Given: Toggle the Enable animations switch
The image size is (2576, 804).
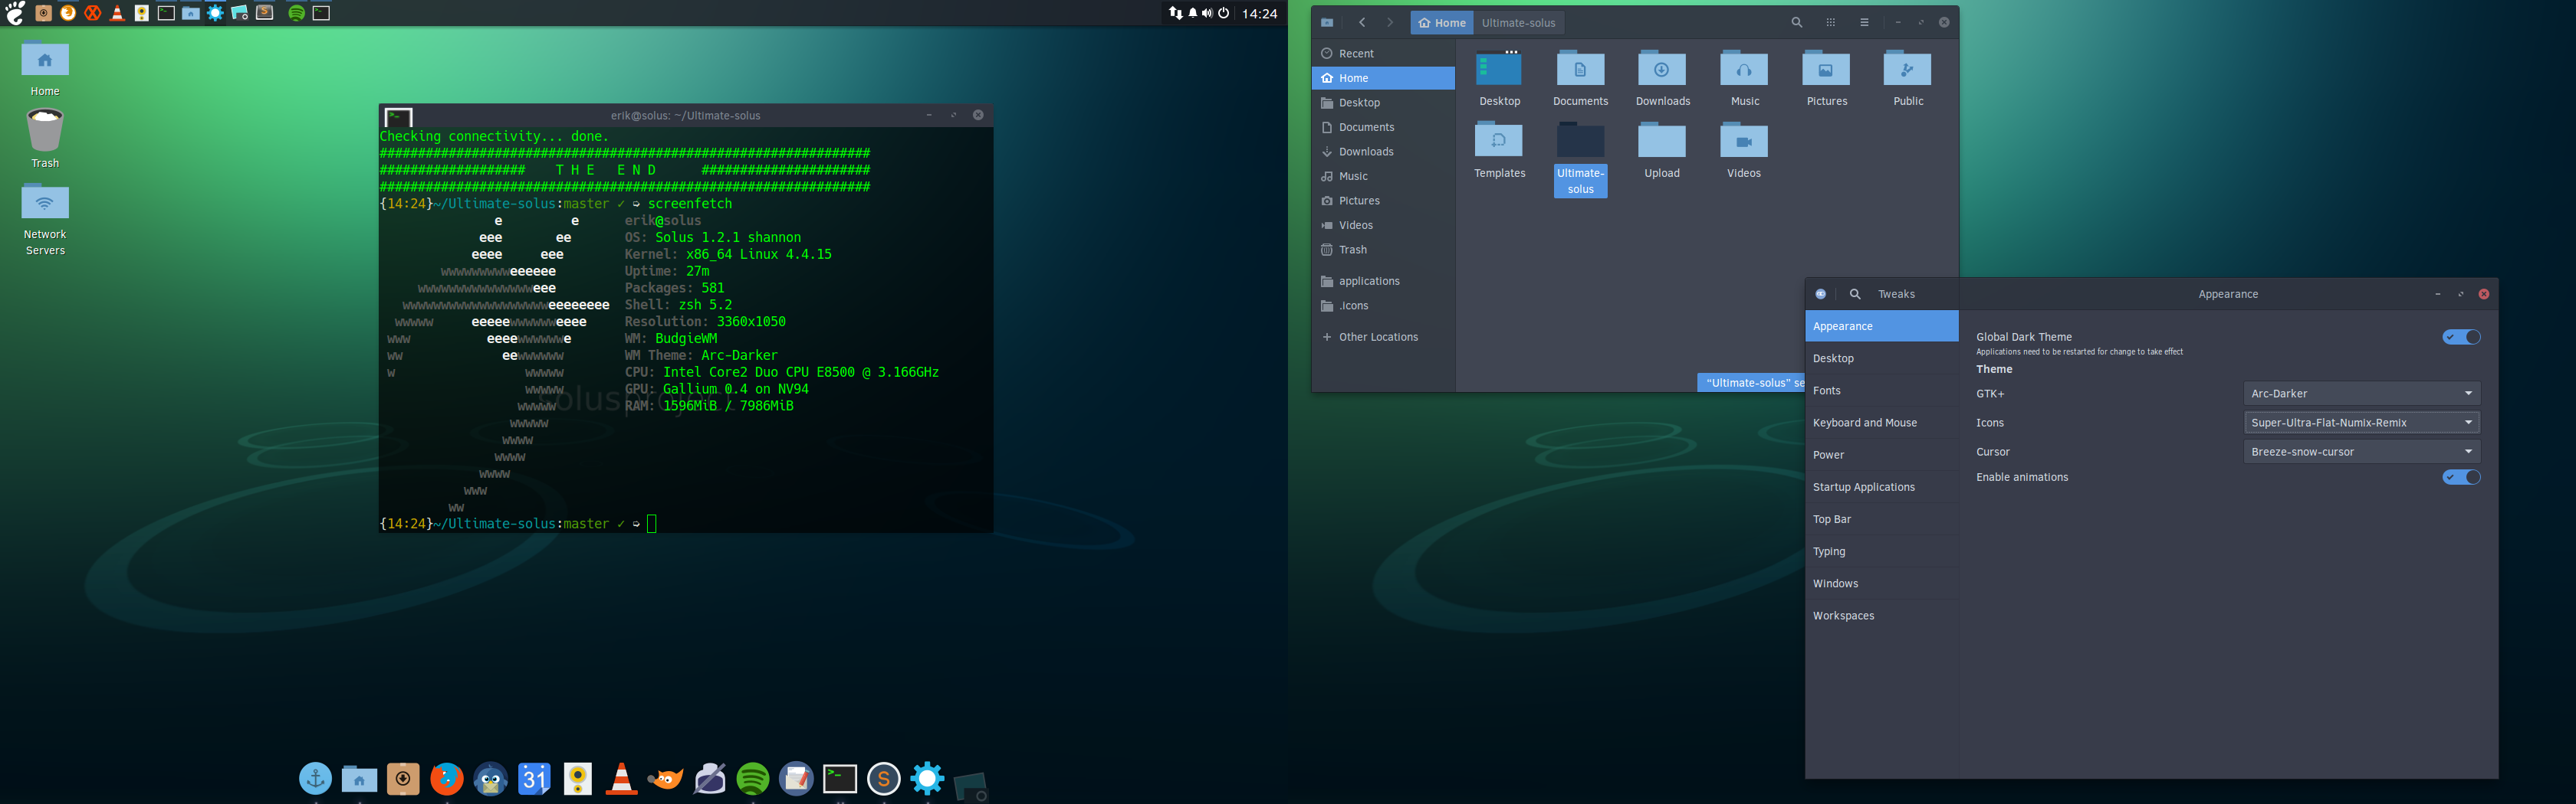Looking at the screenshot, I should click(2461, 477).
